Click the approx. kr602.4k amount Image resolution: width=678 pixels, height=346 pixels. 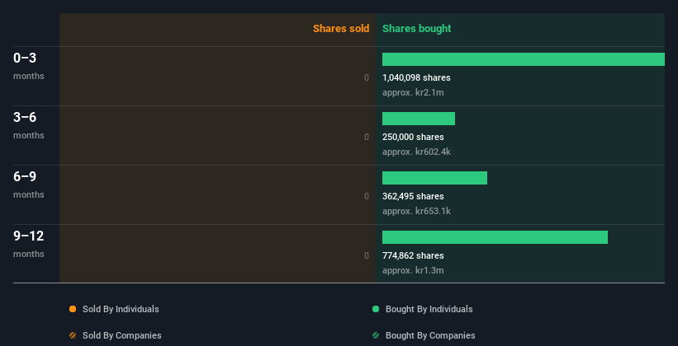coord(416,152)
